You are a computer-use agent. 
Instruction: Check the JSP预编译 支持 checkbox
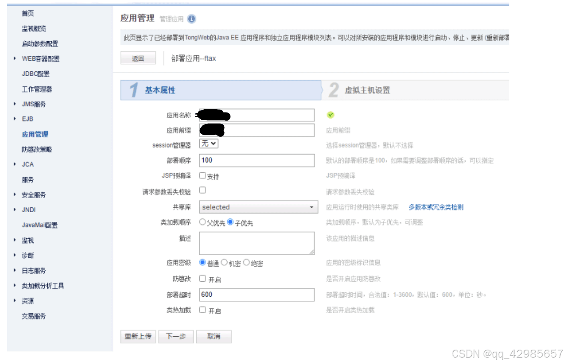click(x=203, y=175)
